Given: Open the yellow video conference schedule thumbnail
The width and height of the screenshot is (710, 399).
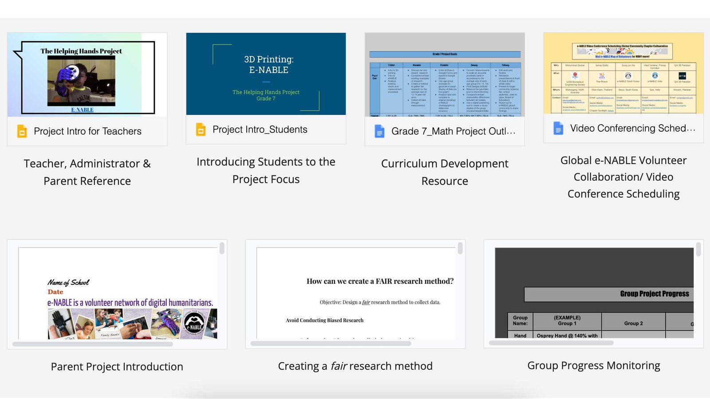Looking at the screenshot, I should [x=623, y=73].
